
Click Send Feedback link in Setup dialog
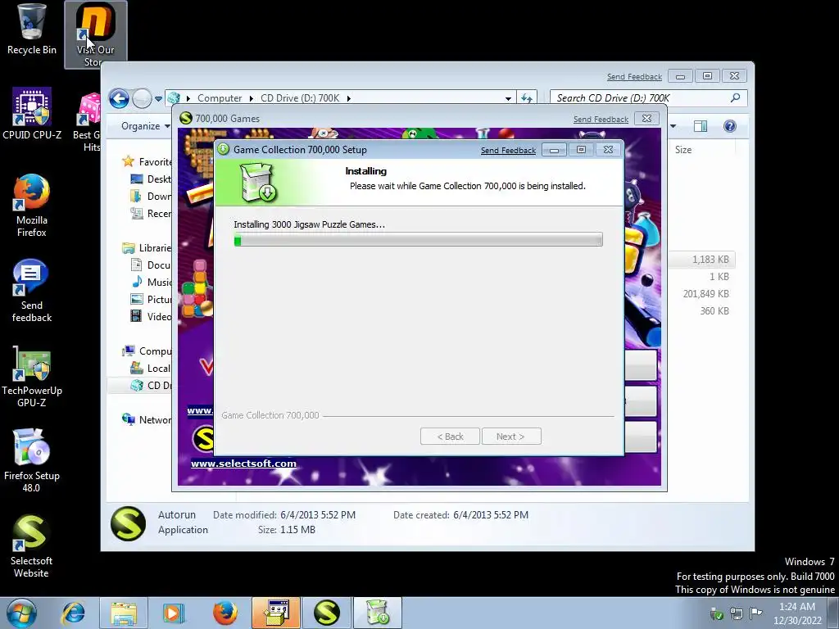[508, 151]
